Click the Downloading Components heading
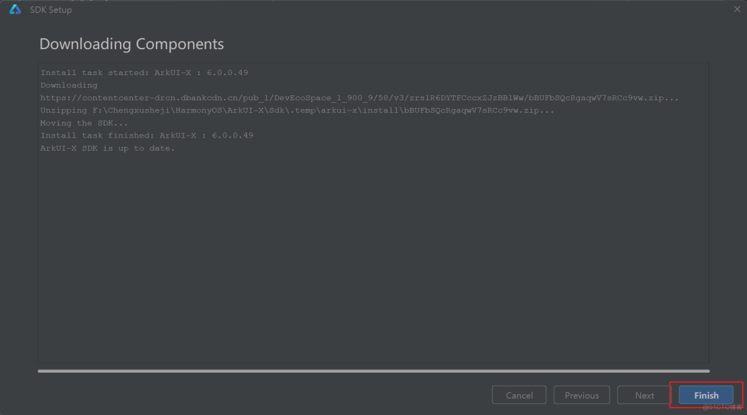Viewport: 747px width, 415px height. 131,44
